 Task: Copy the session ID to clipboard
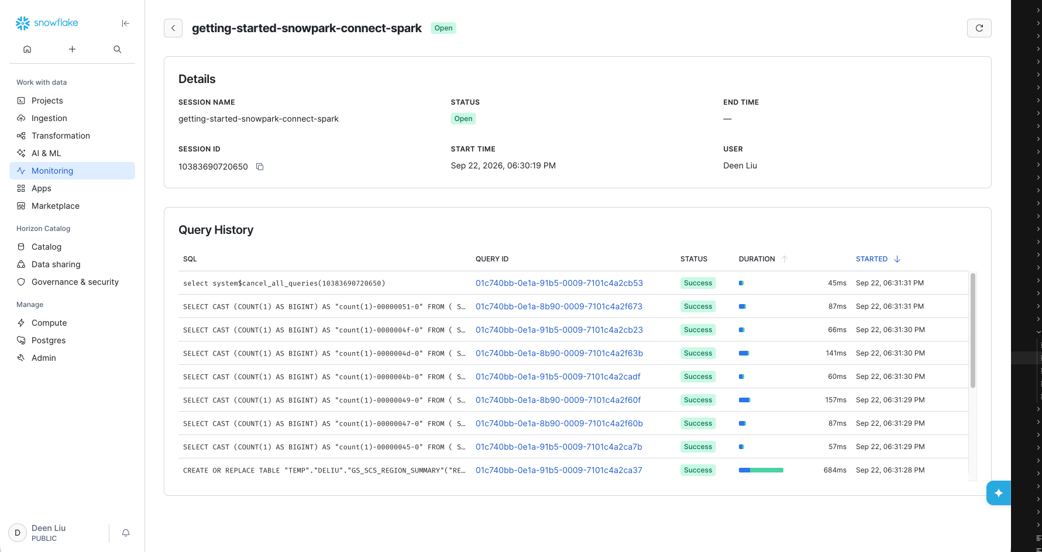tap(260, 167)
